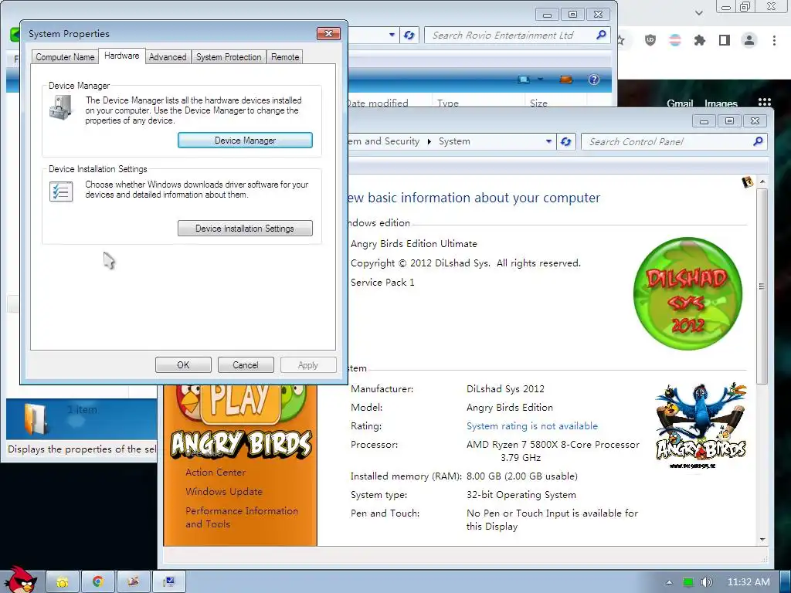Switch to the Advanced tab
The width and height of the screenshot is (791, 593).
coord(168,57)
